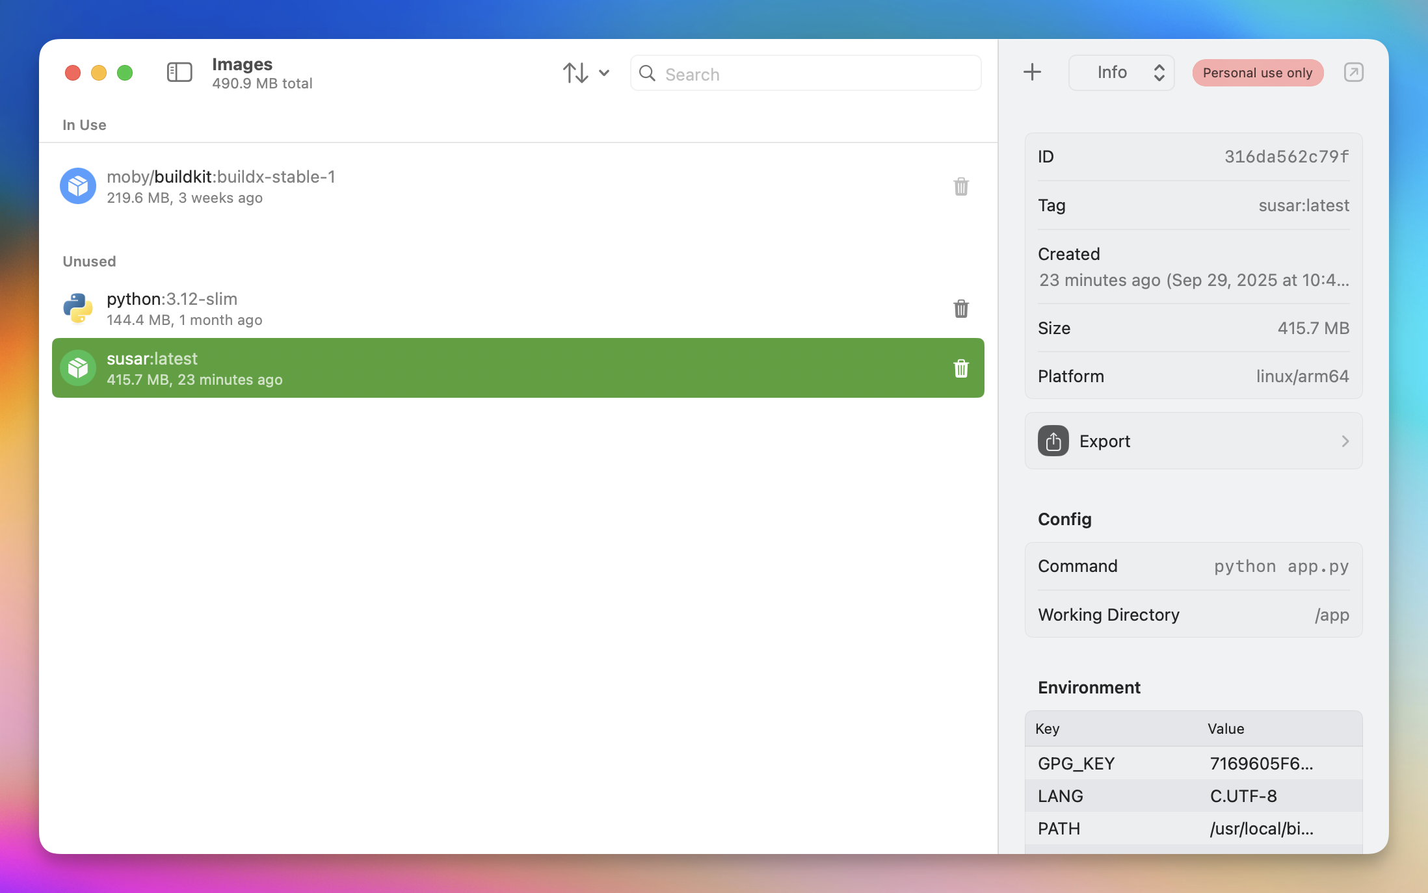Click the plus add image button
1428x893 pixels.
coord(1032,72)
